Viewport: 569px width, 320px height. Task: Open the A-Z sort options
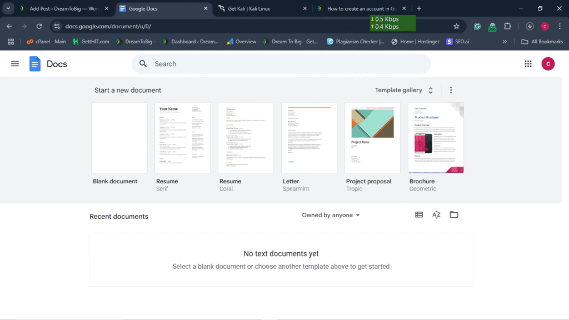pos(436,215)
